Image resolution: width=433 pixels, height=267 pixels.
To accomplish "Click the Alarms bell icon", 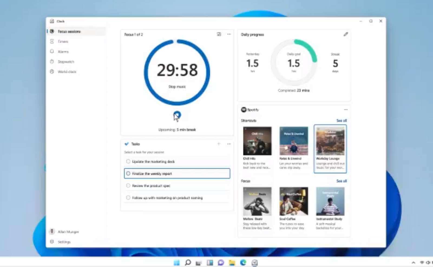I will click(52, 51).
